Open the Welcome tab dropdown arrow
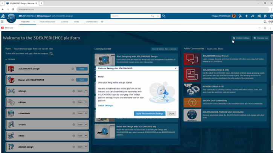This screenshot has width=273, height=153. point(34,22)
